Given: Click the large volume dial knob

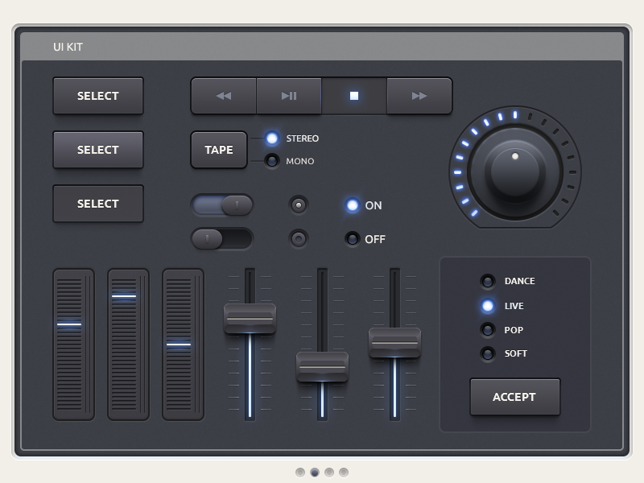Looking at the screenshot, I should point(515,172).
